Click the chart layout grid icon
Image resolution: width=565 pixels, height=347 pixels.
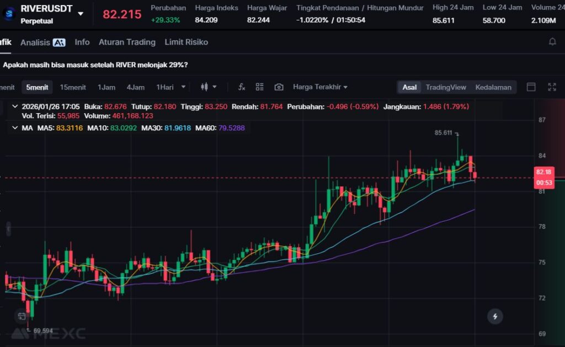tap(260, 87)
